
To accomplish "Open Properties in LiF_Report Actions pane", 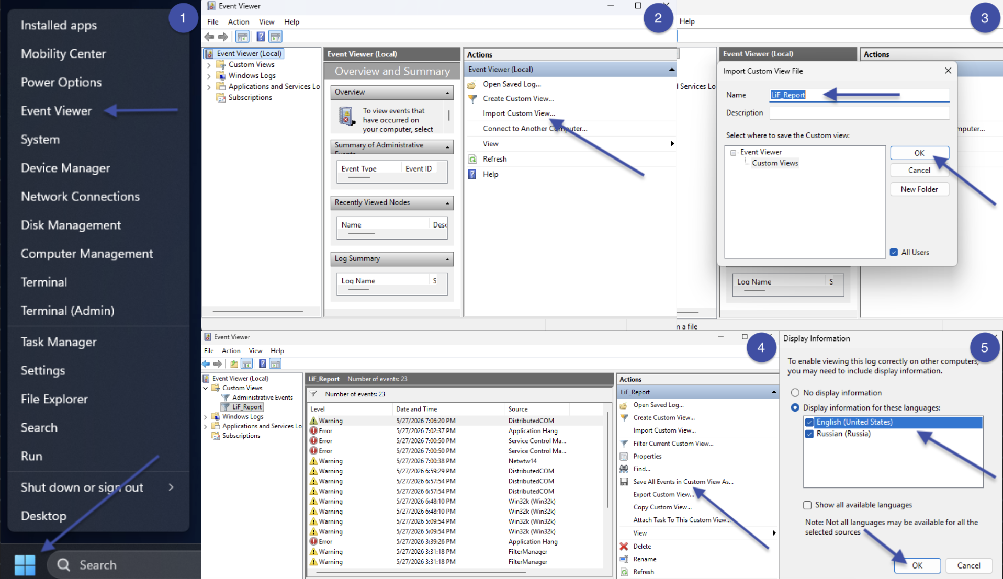I will point(647,456).
